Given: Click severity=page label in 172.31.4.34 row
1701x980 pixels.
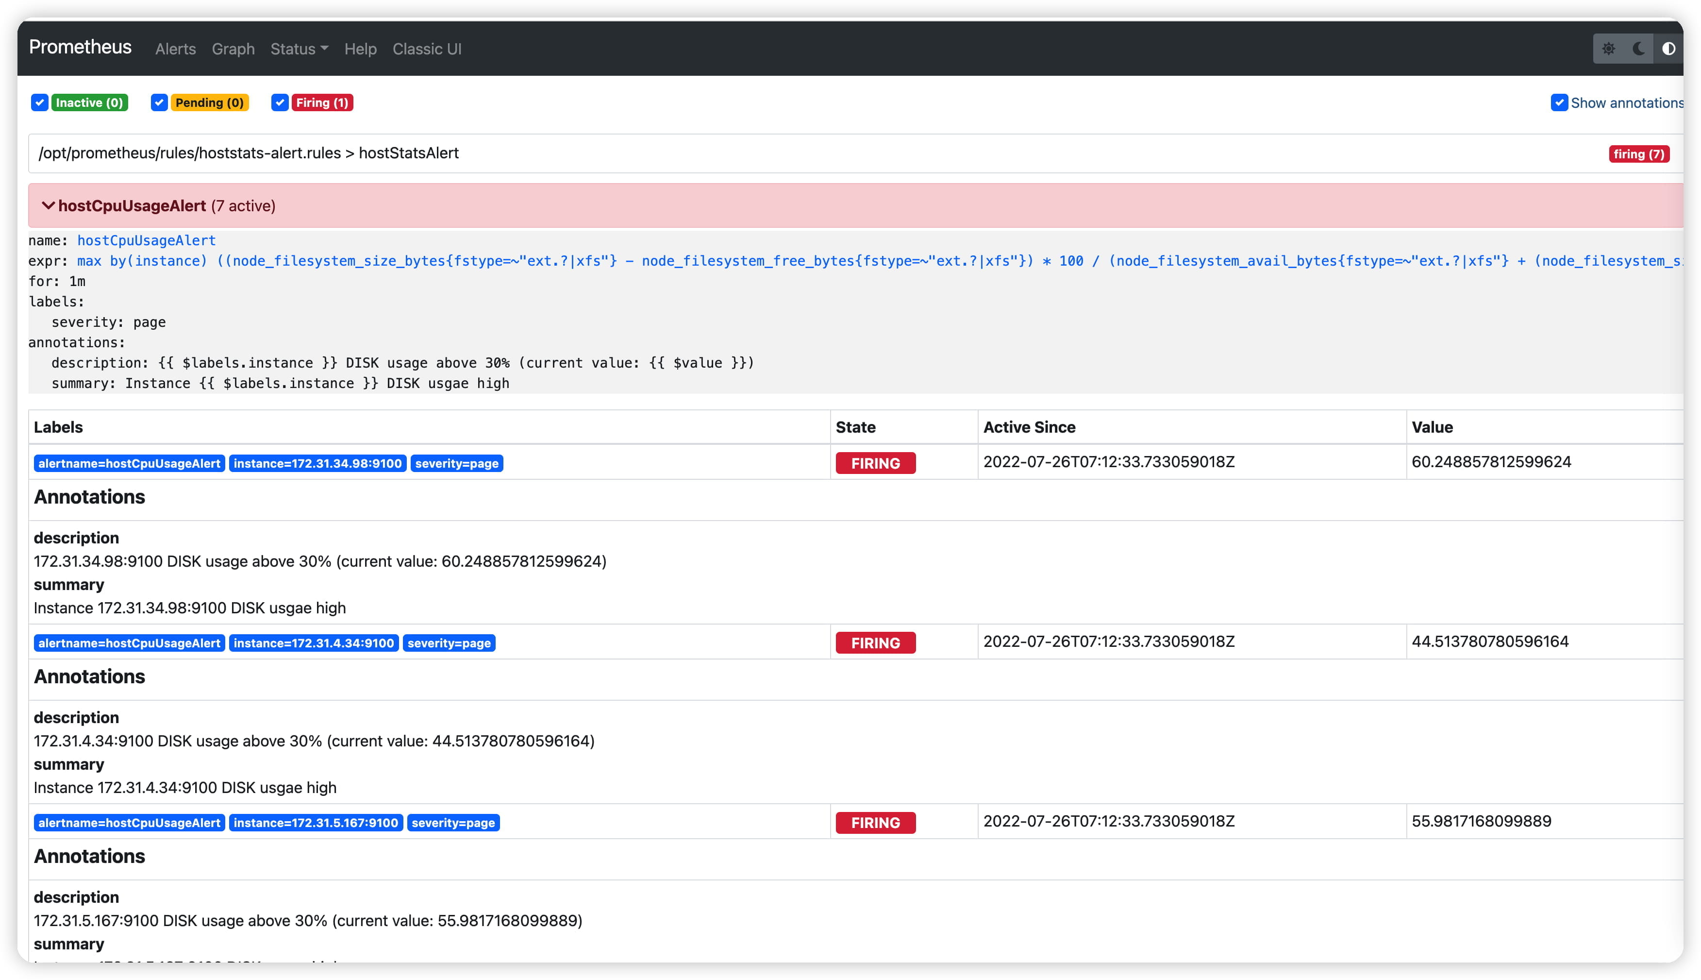Looking at the screenshot, I should pos(450,643).
